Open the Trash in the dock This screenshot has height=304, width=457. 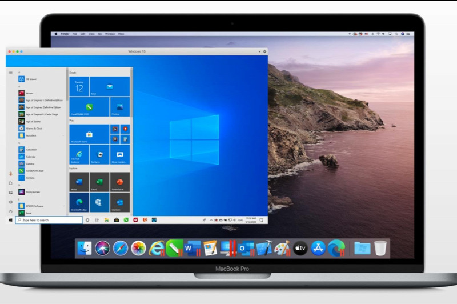pos(380,249)
